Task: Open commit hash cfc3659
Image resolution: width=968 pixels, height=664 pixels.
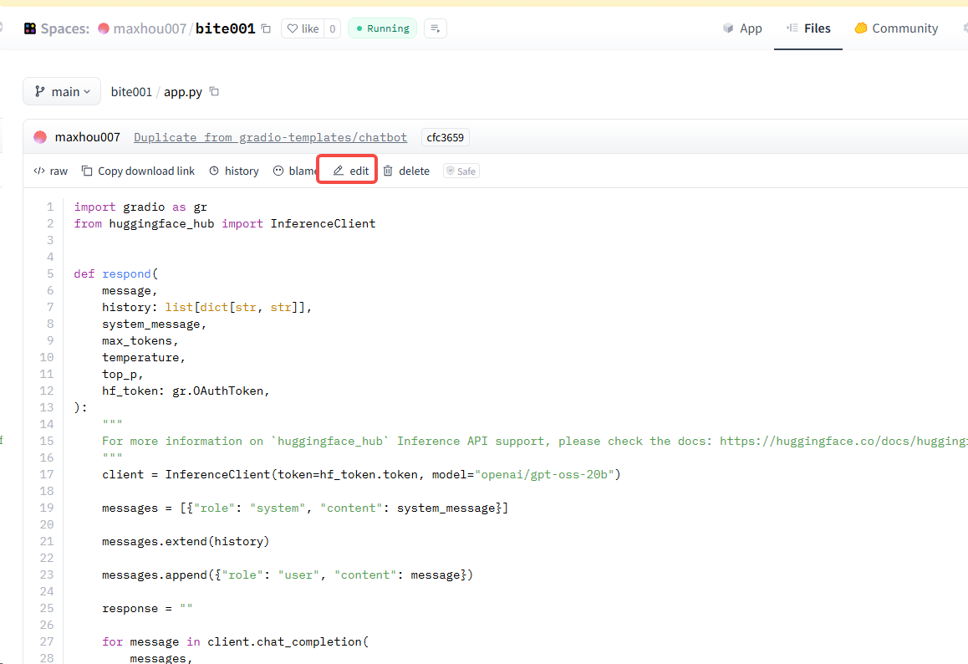Action: click(x=445, y=137)
